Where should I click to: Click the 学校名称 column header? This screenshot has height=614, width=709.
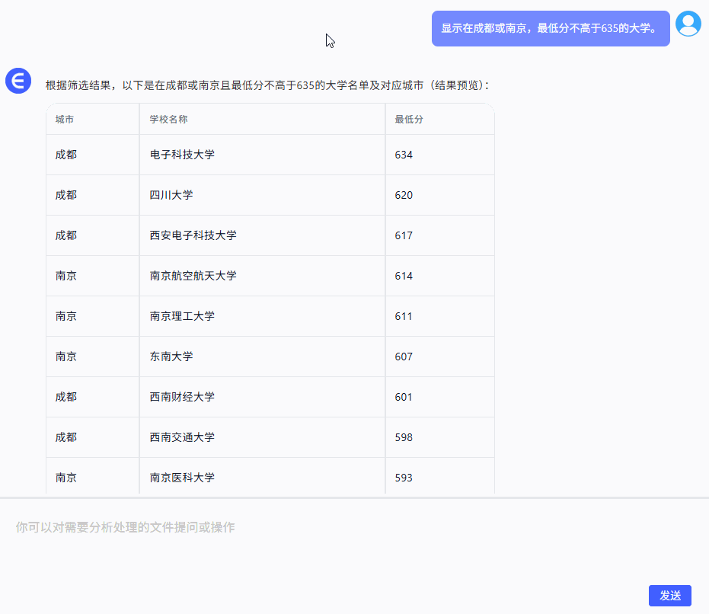[x=262, y=120]
